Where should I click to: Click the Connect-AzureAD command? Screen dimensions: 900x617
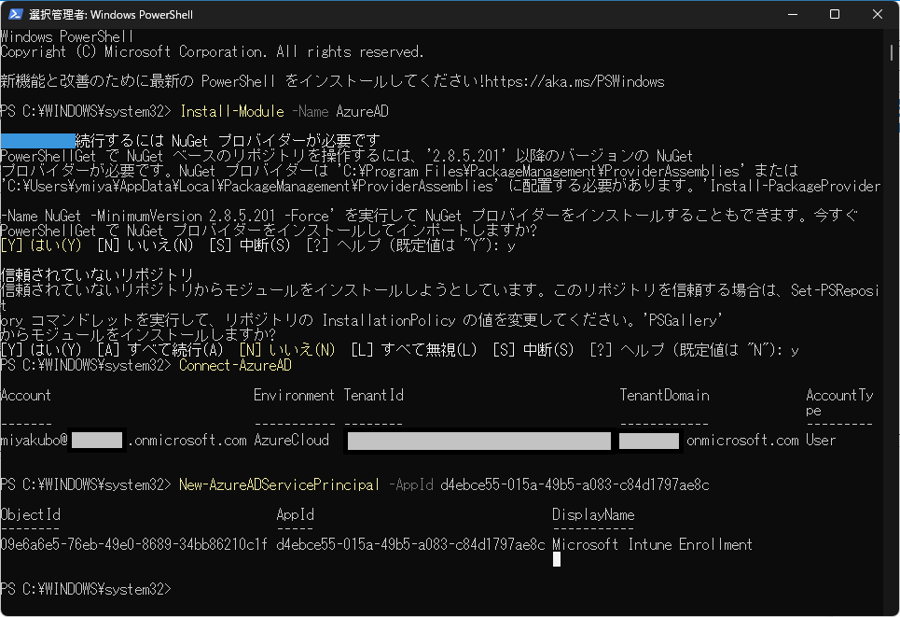pyautogui.click(x=235, y=365)
